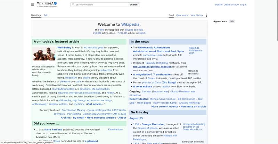Click the Search button

(x=133, y=5)
